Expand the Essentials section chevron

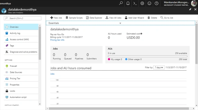(x=120, y=23)
